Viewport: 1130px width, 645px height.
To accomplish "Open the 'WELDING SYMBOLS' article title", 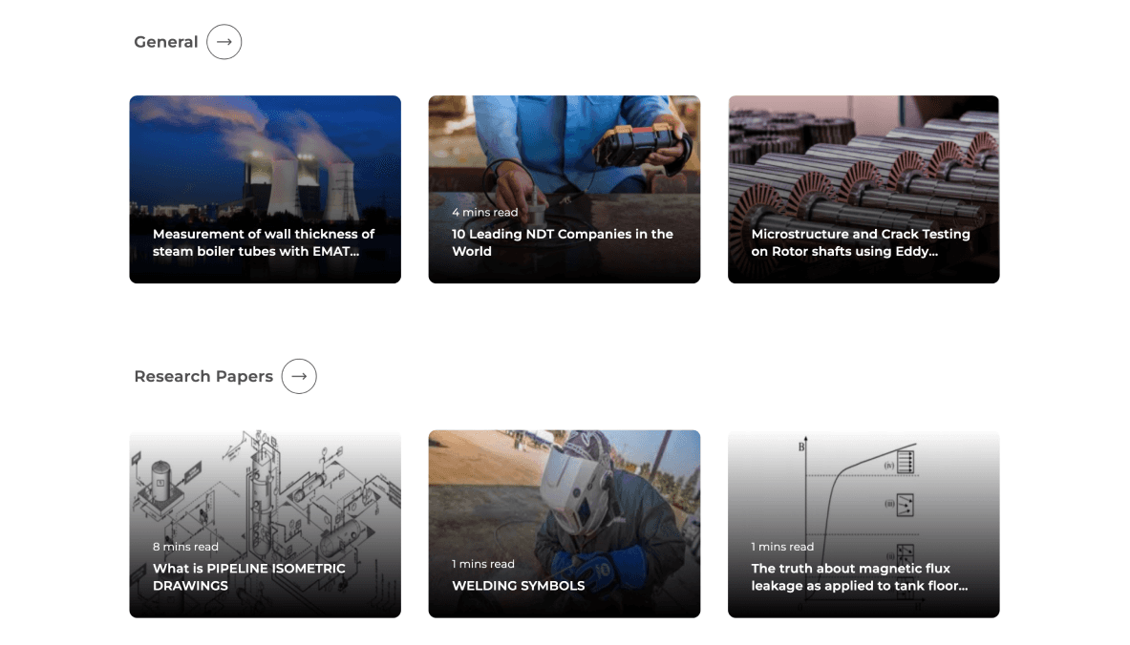I will pos(518,586).
